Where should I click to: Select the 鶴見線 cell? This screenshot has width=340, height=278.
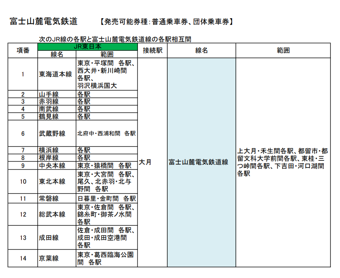click(57, 116)
